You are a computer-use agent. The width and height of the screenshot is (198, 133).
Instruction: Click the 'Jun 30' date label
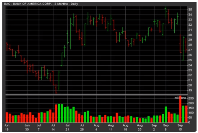point(27,127)
